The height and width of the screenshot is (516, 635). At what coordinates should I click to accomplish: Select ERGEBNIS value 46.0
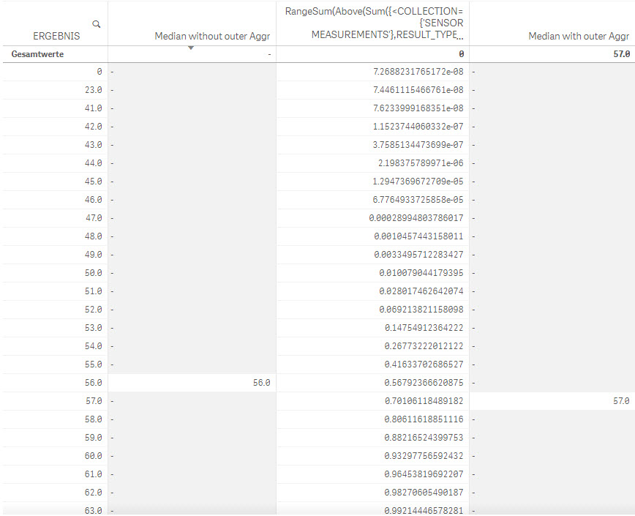coord(94,200)
